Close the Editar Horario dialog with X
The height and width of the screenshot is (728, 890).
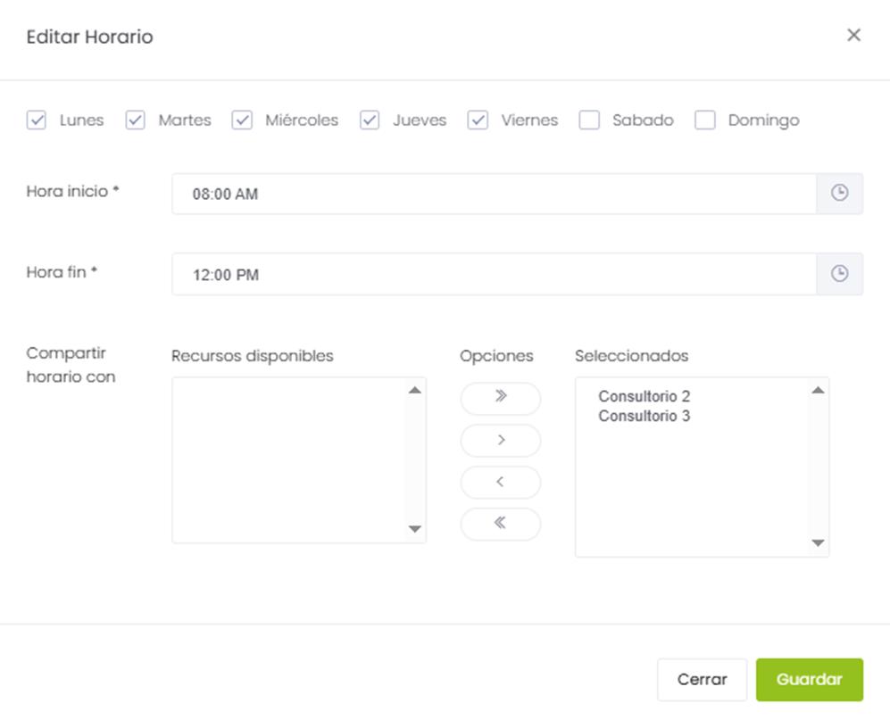[x=853, y=36]
